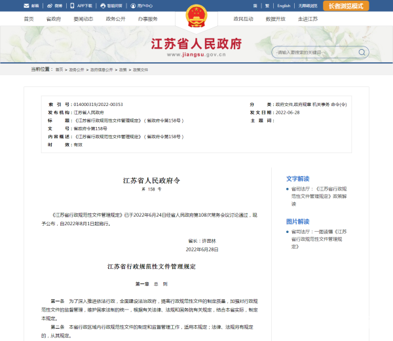Enable 长者浏览模式 senior browsing mode
The image size is (393, 341).
[346, 6]
